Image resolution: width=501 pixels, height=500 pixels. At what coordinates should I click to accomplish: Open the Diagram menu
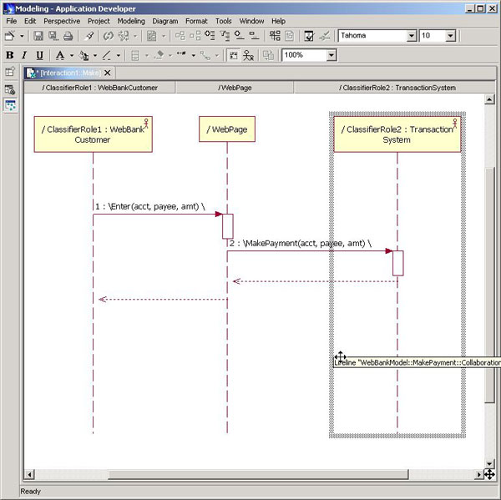[164, 21]
